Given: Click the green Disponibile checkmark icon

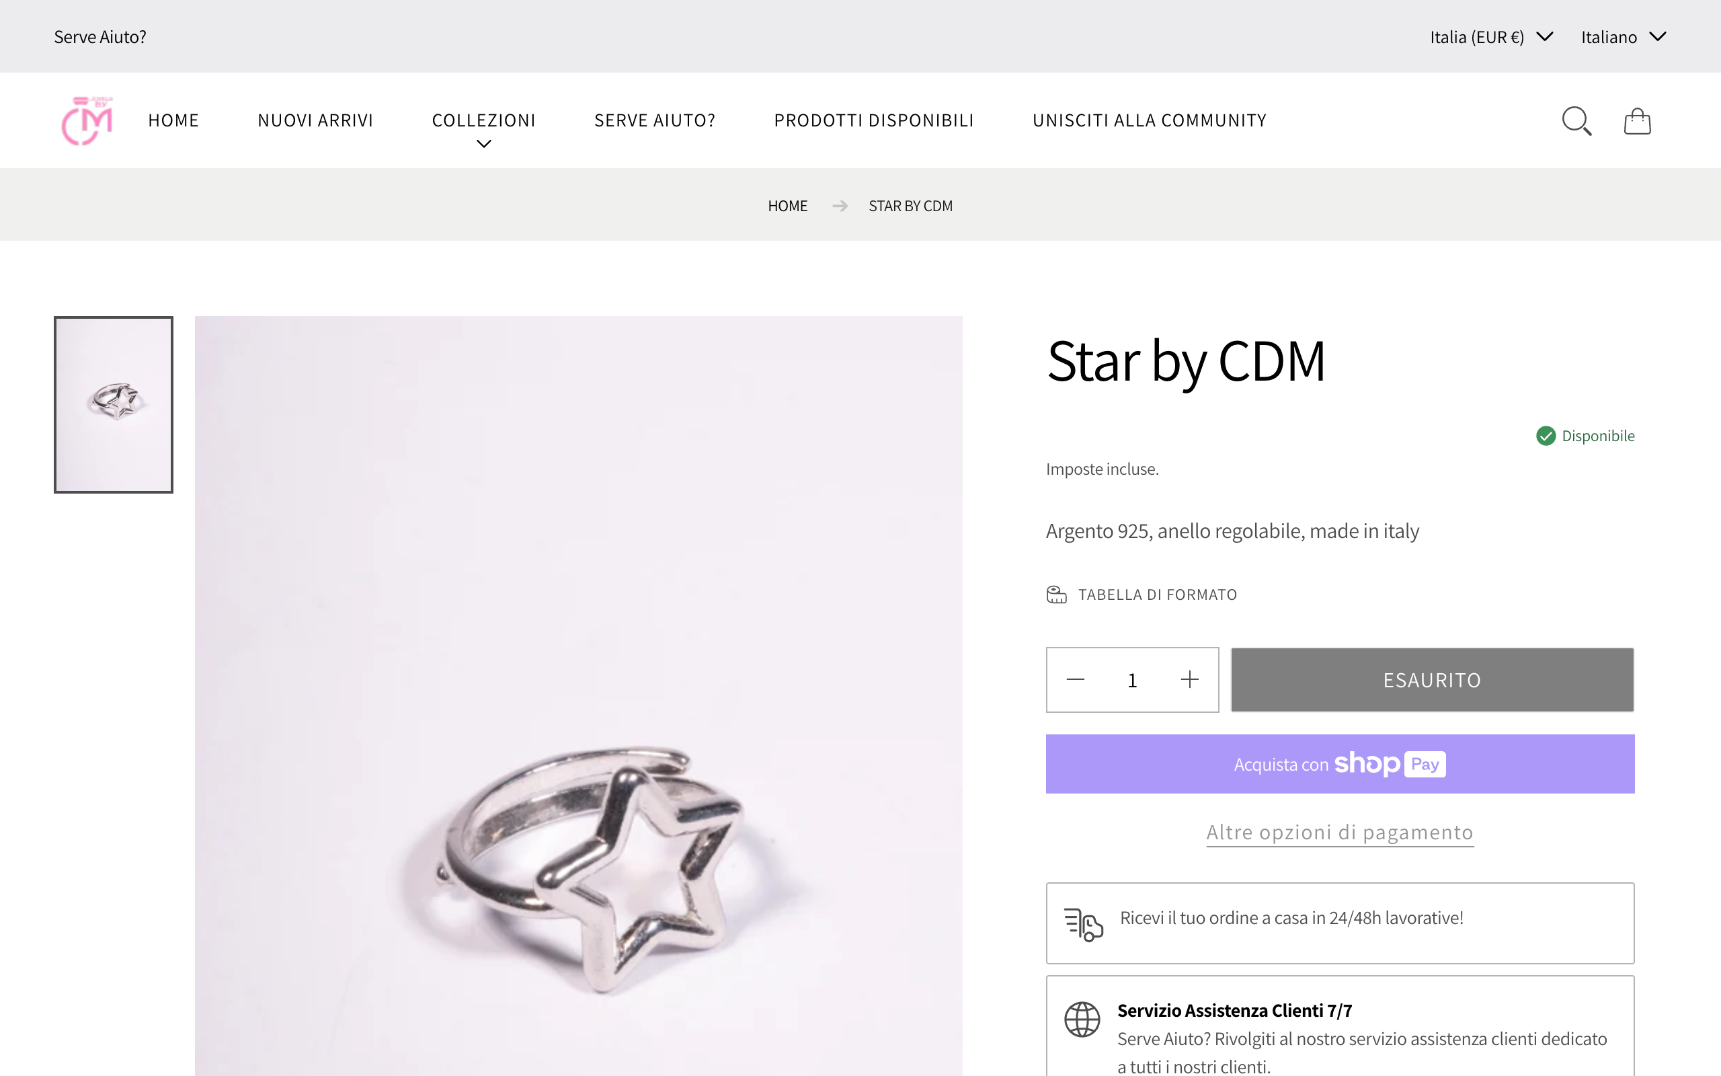Looking at the screenshot, I should click(1546, 436).
